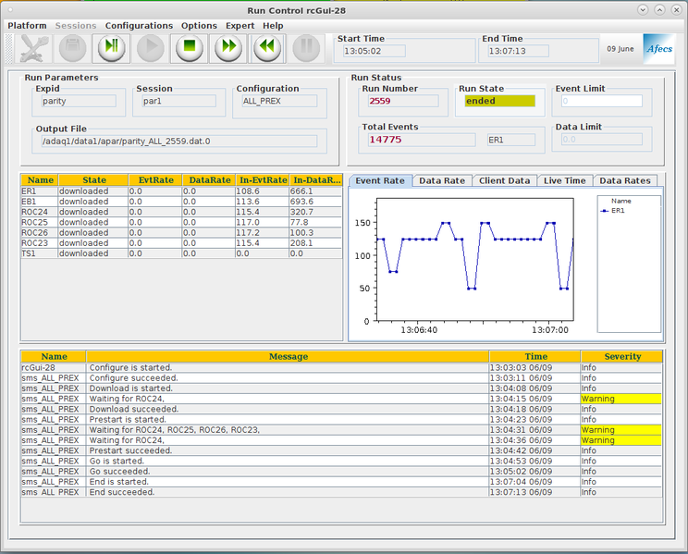
Task: Click the ER1 field beside Total Events
Action: (511, 140)
